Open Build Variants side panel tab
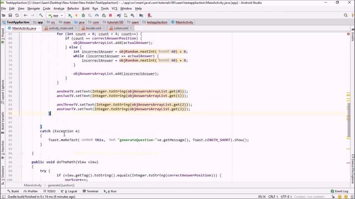Image resolution: width=355 pixels, height=199 pixels. point(2,123)
